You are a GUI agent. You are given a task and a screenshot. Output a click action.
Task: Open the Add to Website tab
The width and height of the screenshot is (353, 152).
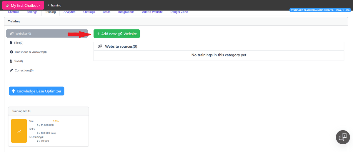point(152,12)
